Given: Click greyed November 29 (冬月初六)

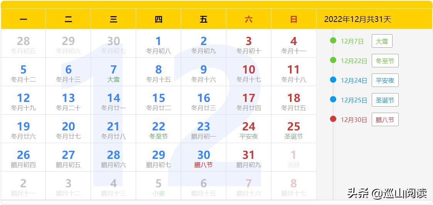Looking at the screenshot, I should [68, 43].
